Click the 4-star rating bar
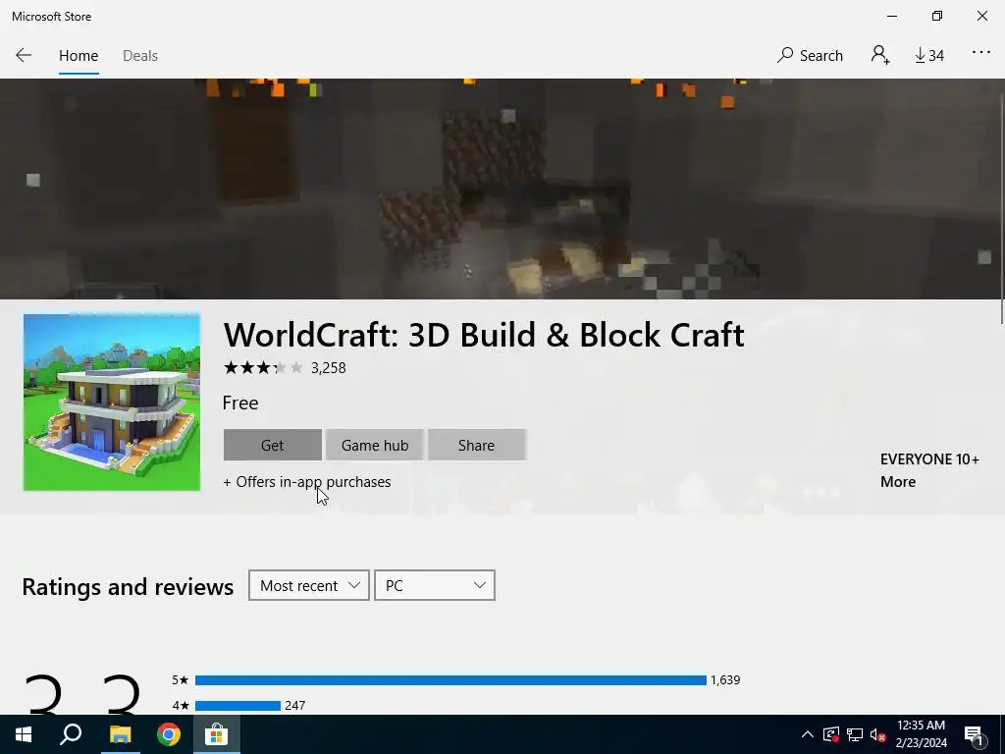 coord(238,706)
